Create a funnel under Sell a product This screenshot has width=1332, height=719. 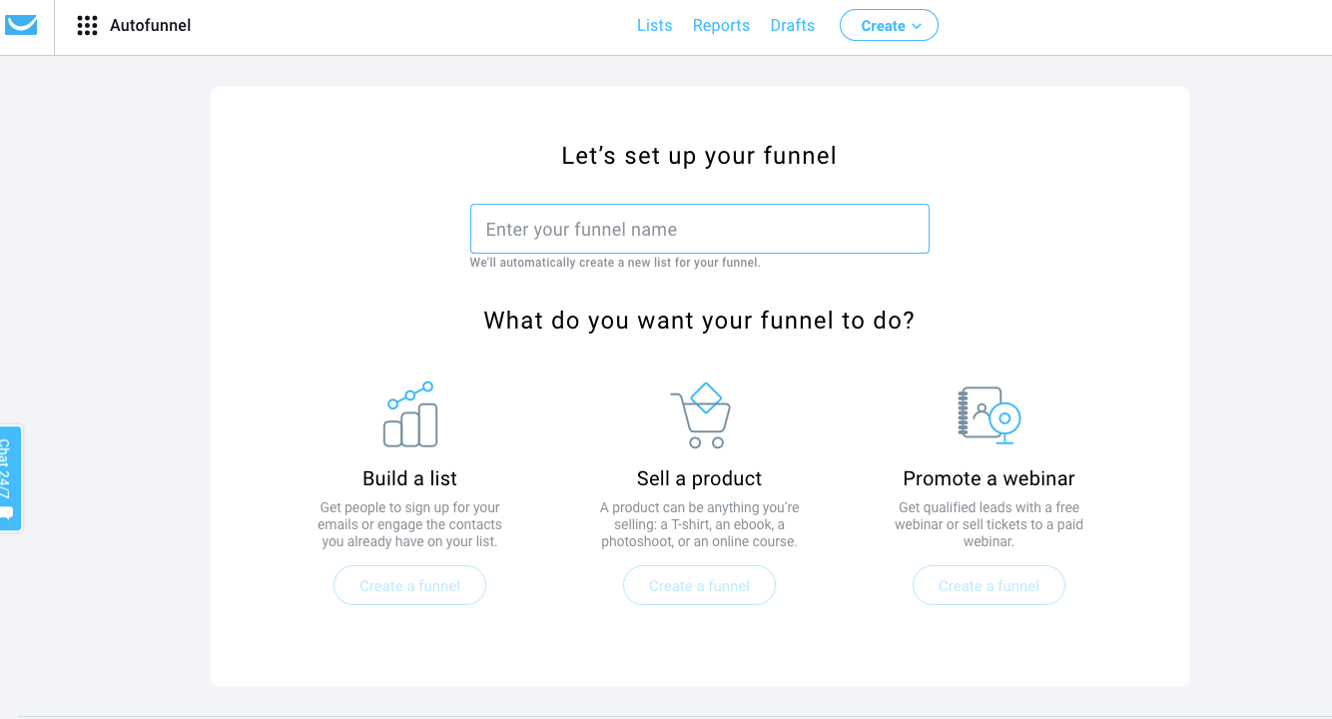pyautogui.click(x=699, y=585)
